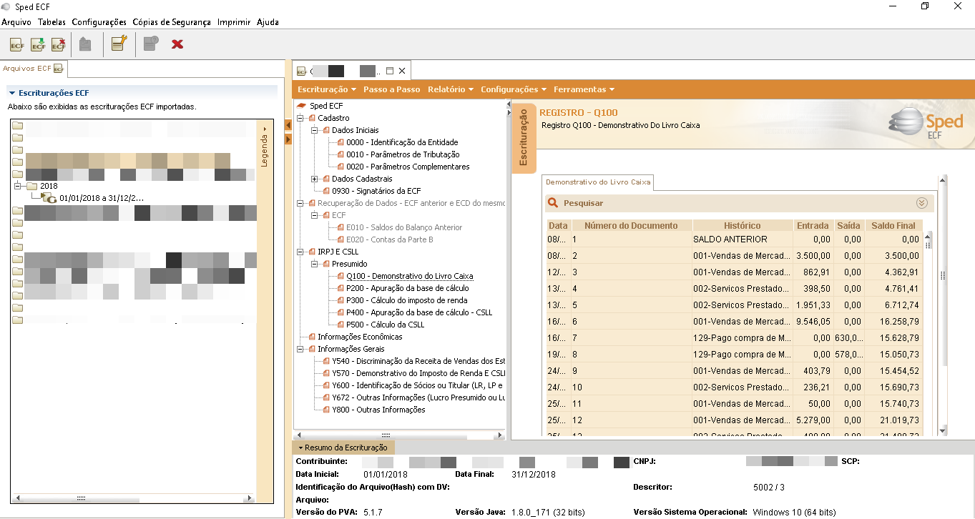975x519 pixels.
Task: Collapse the Presumido tree node
Action: click(x=315, y=264)
